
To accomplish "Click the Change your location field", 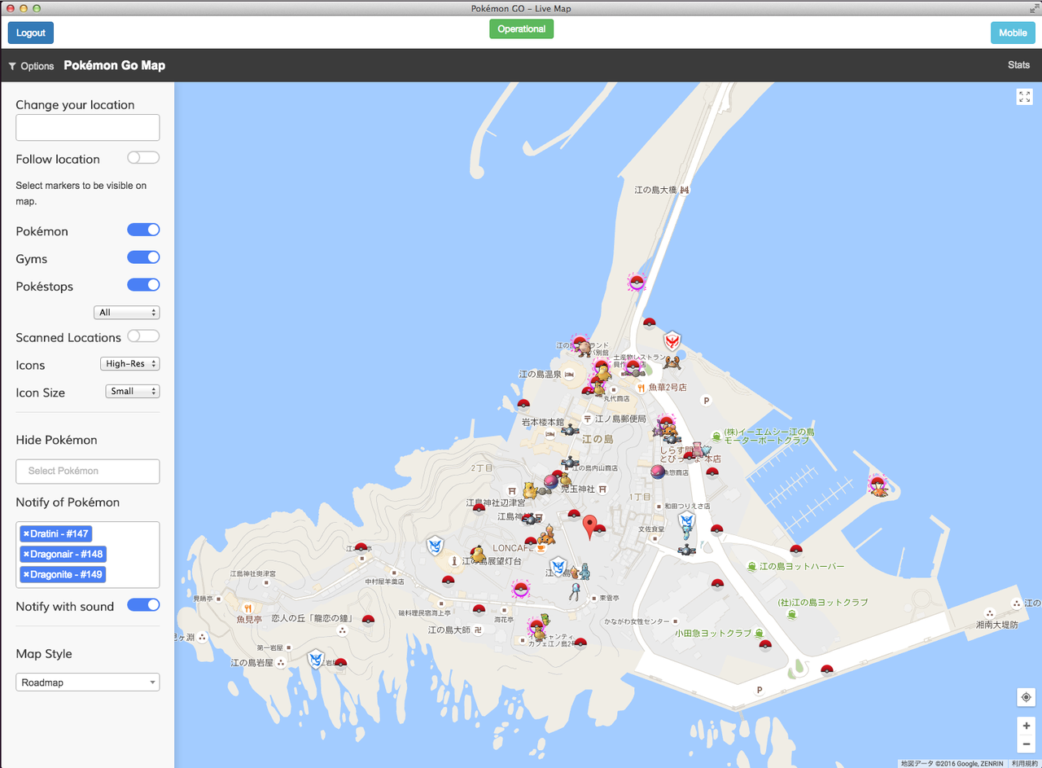I will 87,128.
